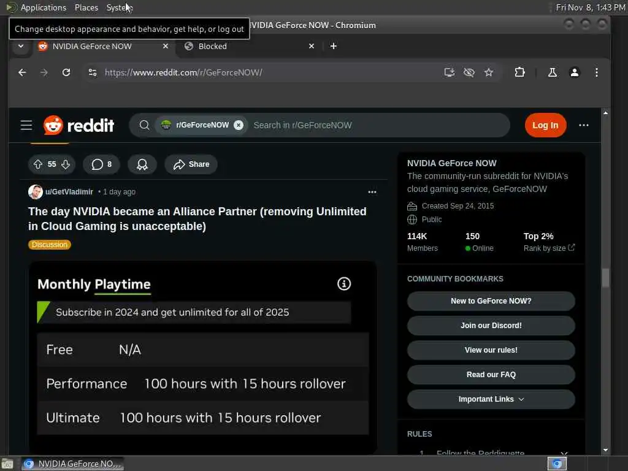The image size is (628, 471).
Task: Close the NVIDIA GeForce NOW tab
Action: tap(166, 47)
